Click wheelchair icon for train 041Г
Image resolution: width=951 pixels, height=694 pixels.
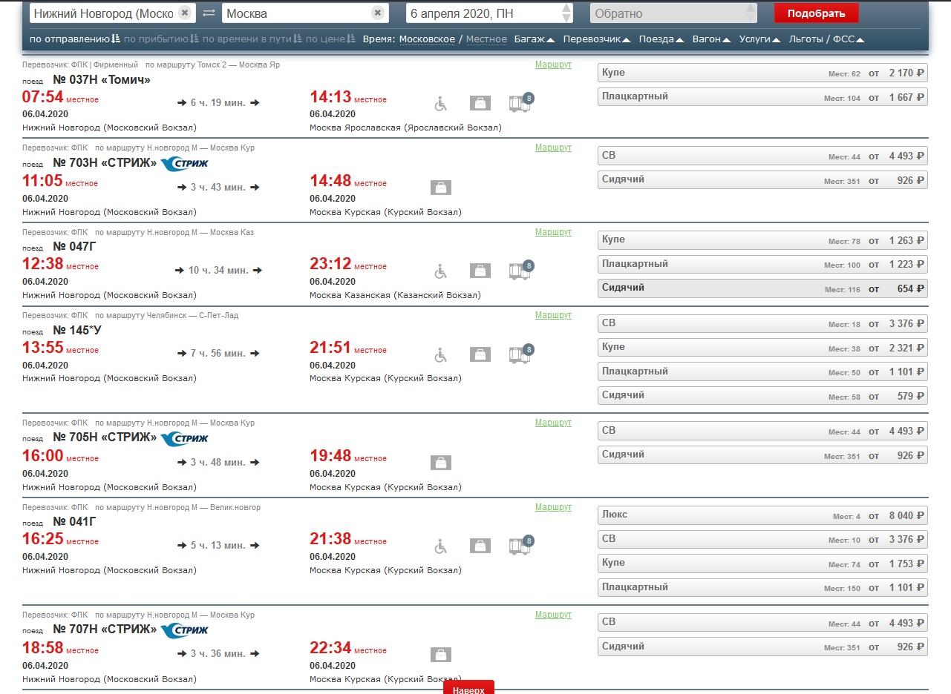coord(441,546)
